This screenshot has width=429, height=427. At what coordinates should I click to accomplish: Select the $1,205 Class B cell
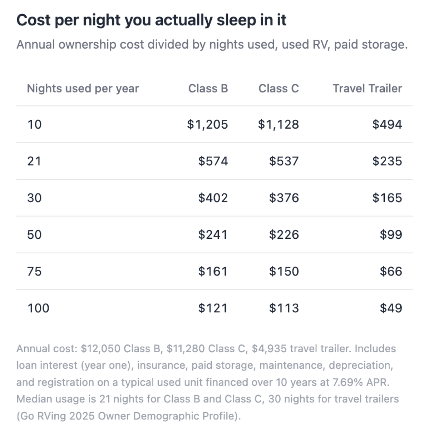[207, 124]
